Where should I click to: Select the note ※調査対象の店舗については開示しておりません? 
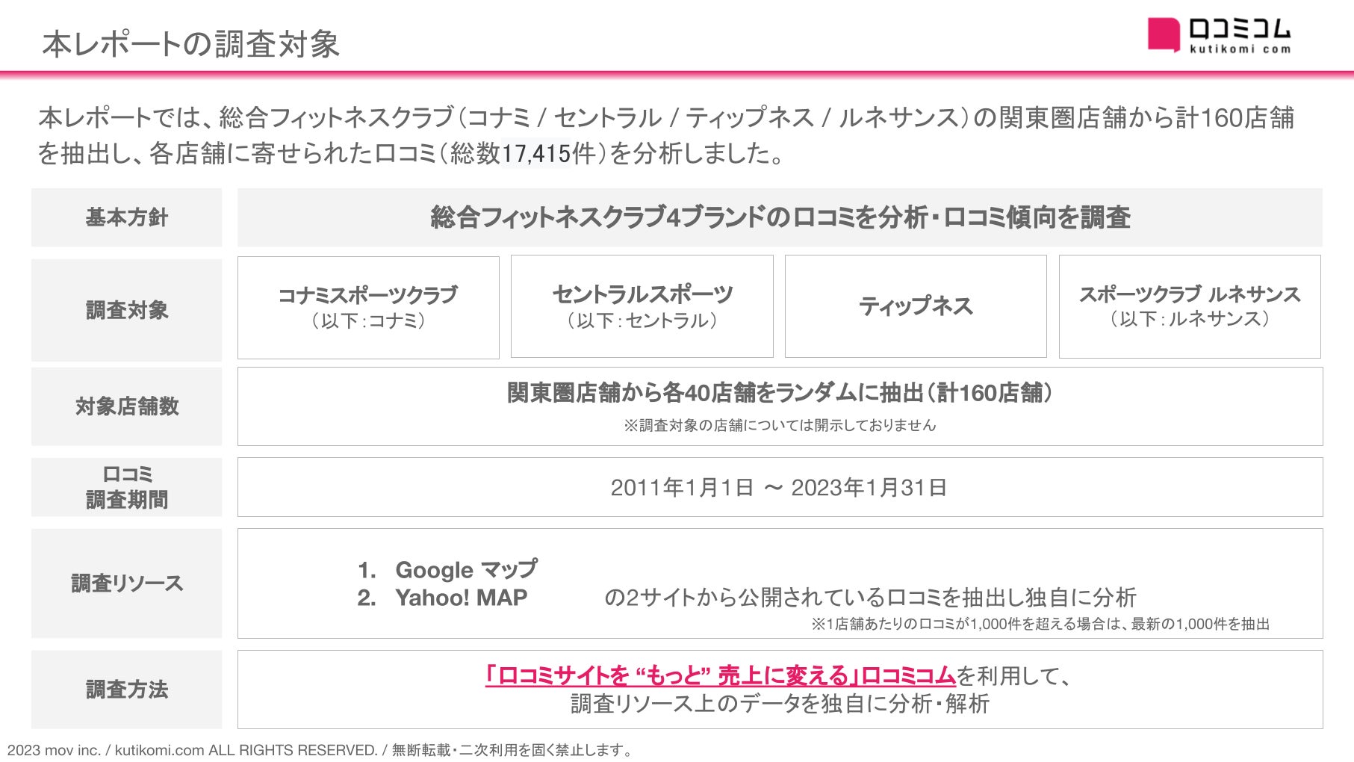tap(780, 425)
